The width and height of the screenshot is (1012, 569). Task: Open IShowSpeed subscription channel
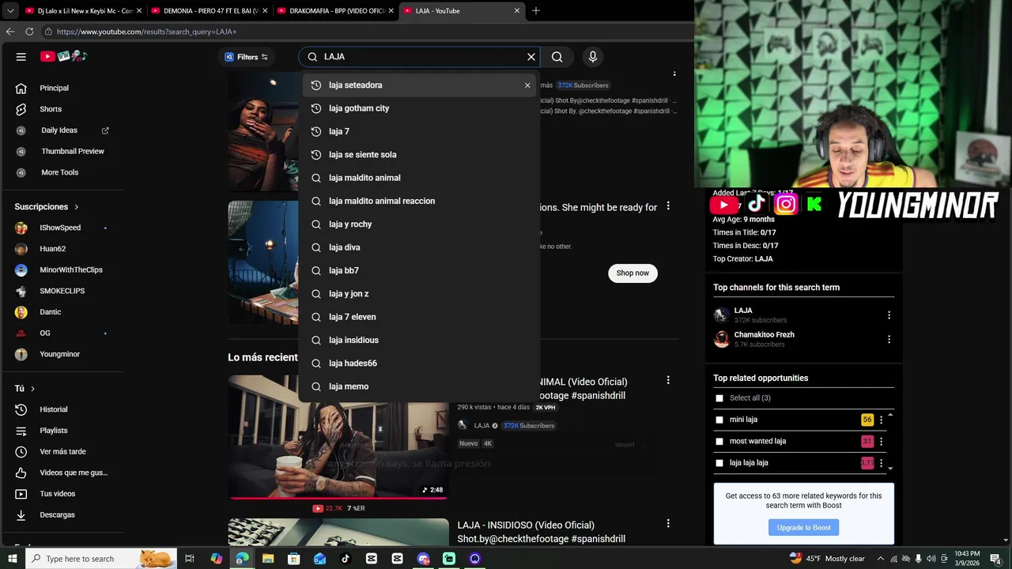(x=60, y=228)
